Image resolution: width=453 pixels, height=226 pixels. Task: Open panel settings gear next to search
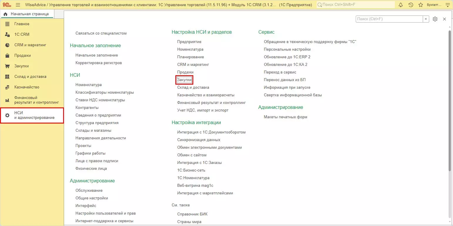pyautogui.click(x=435, y=19)
